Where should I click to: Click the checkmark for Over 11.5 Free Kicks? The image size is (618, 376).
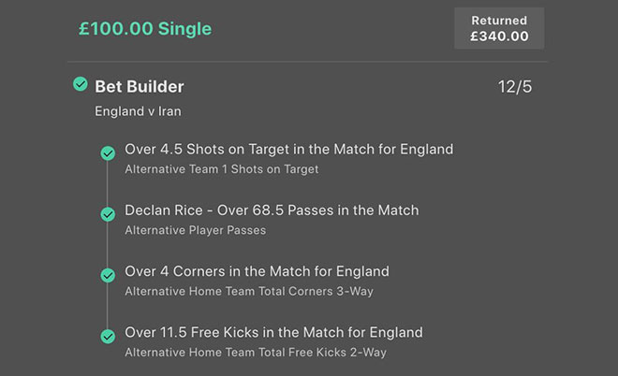(x=108, y=336)
